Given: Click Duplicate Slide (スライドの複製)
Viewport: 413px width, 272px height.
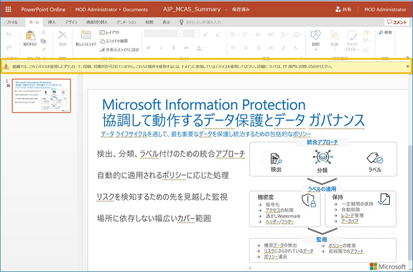Looking at the screenshot, I should [x=114, y=41].
